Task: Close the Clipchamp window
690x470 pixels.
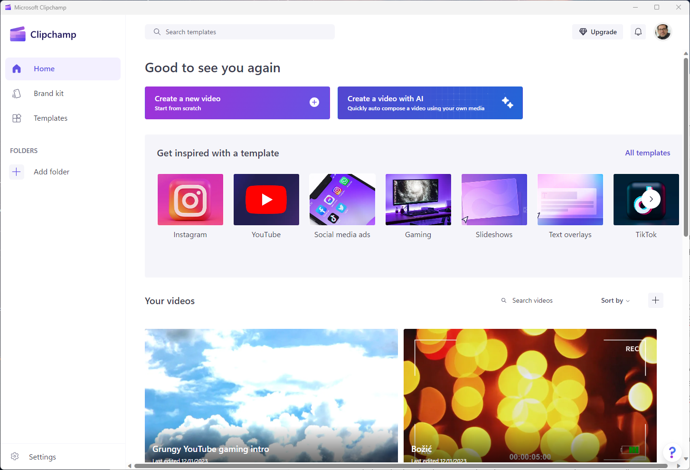Action: 679,7
